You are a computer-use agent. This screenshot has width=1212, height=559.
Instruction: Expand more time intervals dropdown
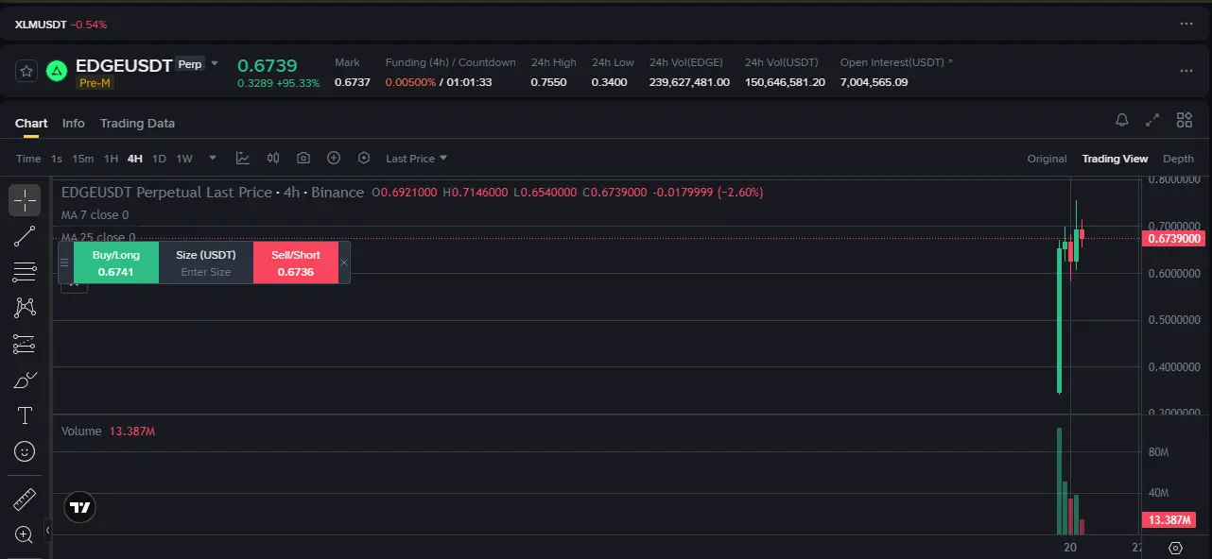pyautogui.click(x=213, y=159)
